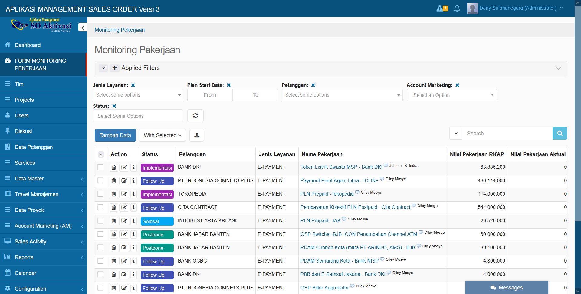The width and height of the screenshot is (581, 294).
Task: Remove the Account Marketing filter
Action: pyautogui.click(x=457, y=85)
